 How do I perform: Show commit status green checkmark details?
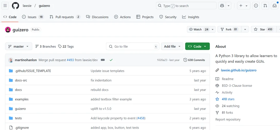point(111,60)
